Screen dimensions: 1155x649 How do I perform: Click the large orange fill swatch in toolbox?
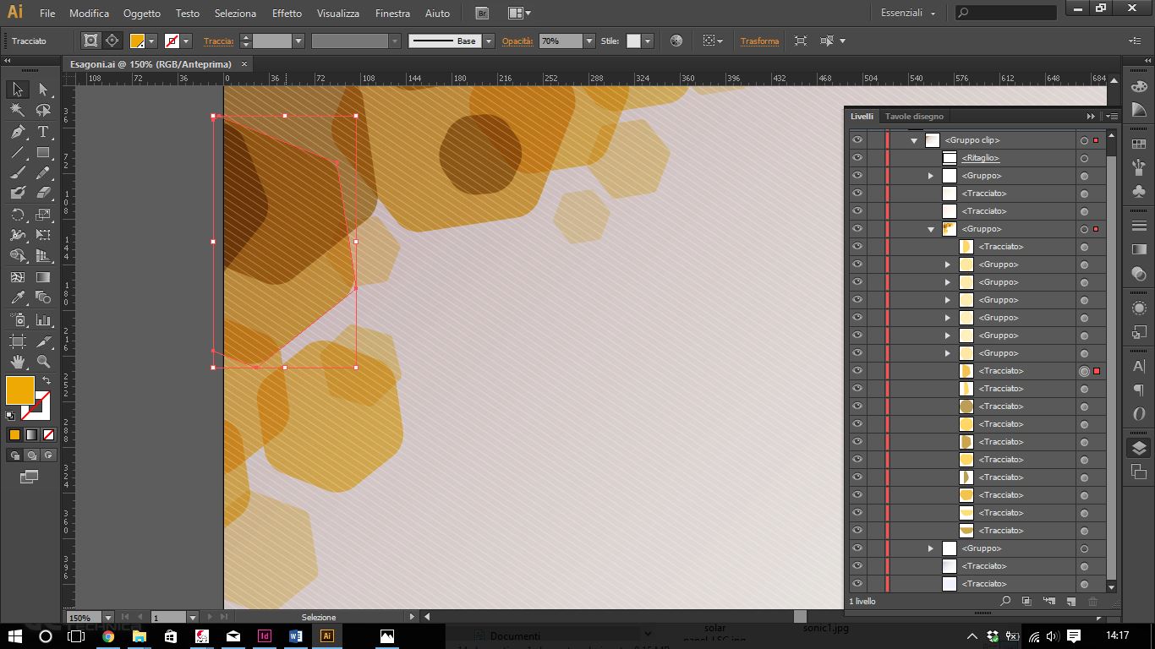tap(20, 390)
